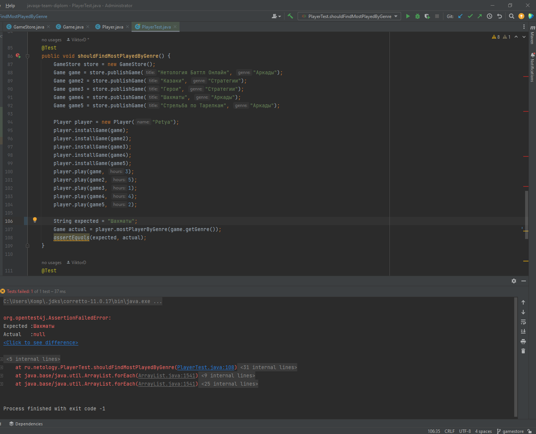The height and width of the screenshot is (434, 536).
Task: Push commits with the Git push arrow
Action: 480,16
